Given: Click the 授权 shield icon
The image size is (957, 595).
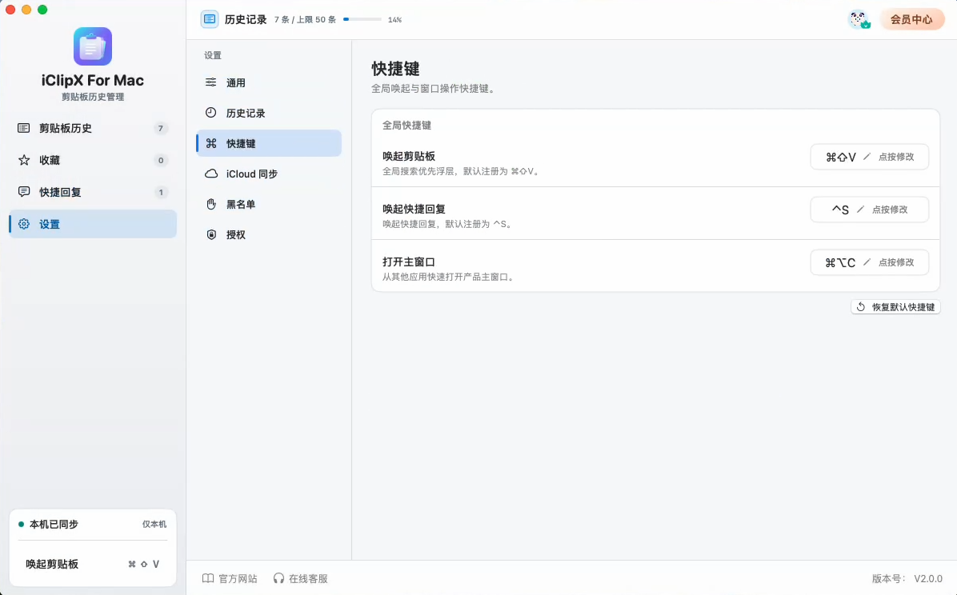Looking at the screenshot, I should pos(211,235).
